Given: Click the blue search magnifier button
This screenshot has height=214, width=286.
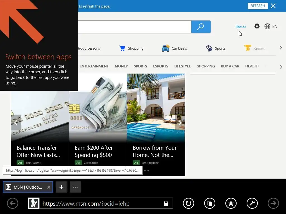Looking at the screenshot, I should (x=201, y=27).
